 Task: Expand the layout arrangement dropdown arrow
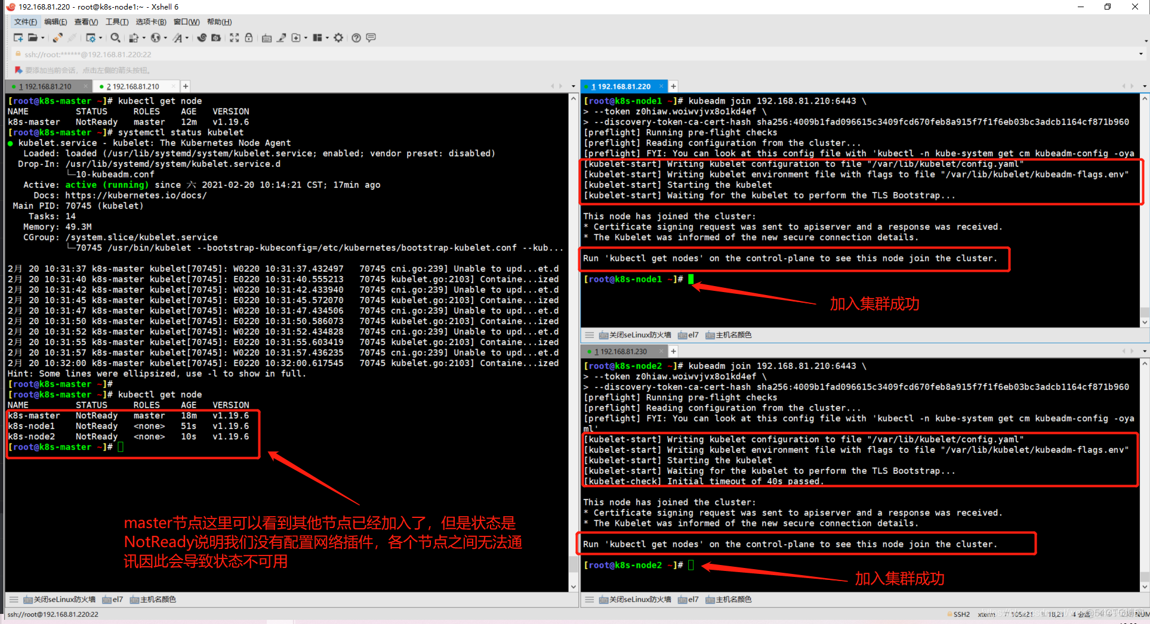click(328, 38)
